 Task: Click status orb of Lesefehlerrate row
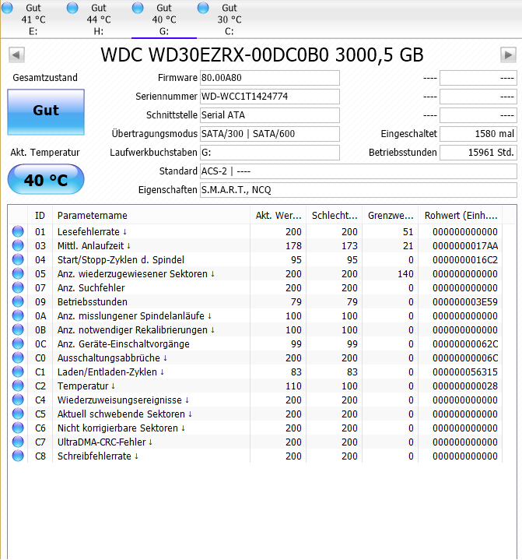click(18, 231)
